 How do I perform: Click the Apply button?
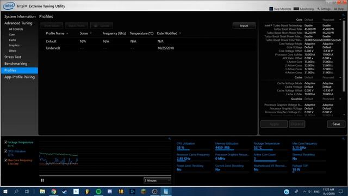pos(274,124)
